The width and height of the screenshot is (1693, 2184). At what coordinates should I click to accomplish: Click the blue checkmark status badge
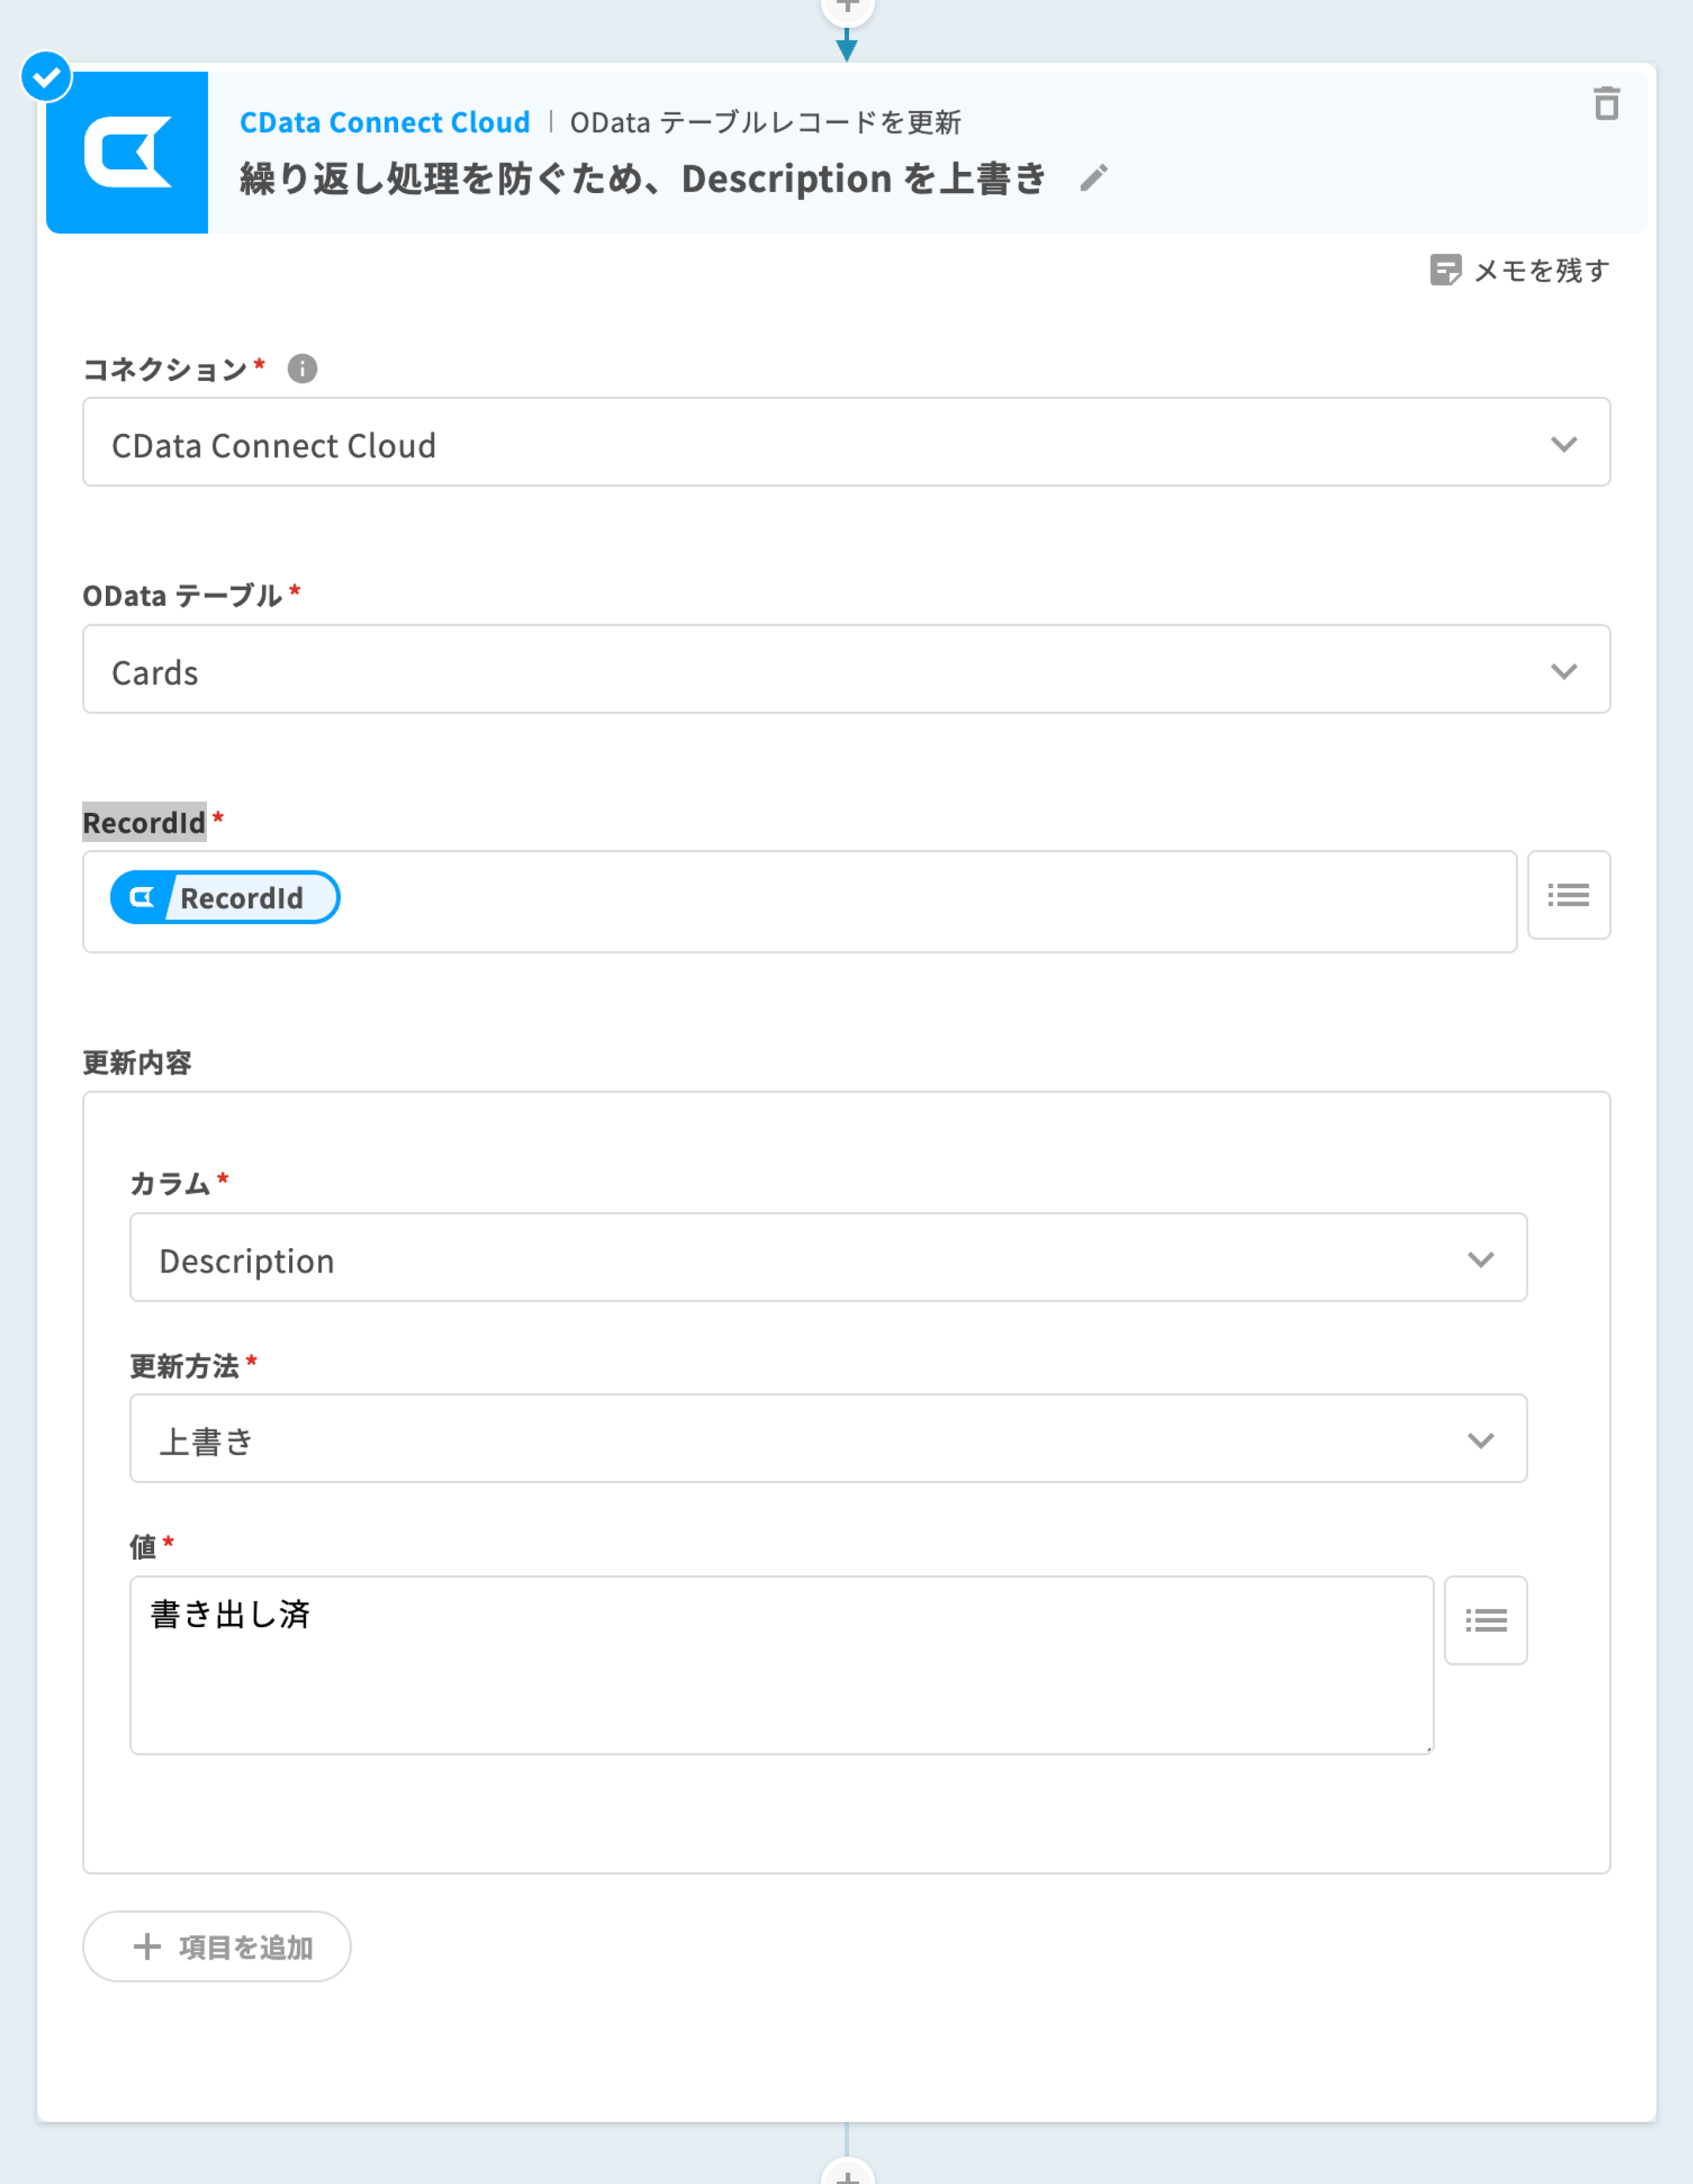pos(46,77)
